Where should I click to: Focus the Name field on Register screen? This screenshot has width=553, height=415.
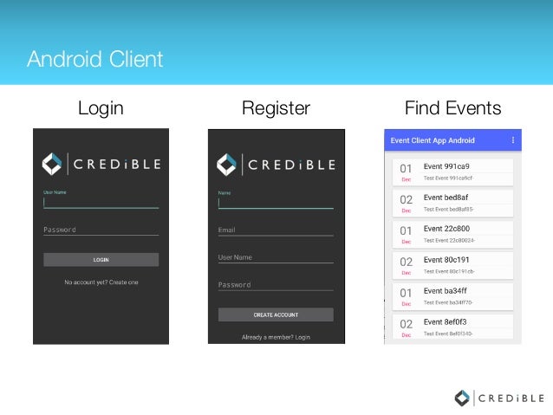click(276, 200)
